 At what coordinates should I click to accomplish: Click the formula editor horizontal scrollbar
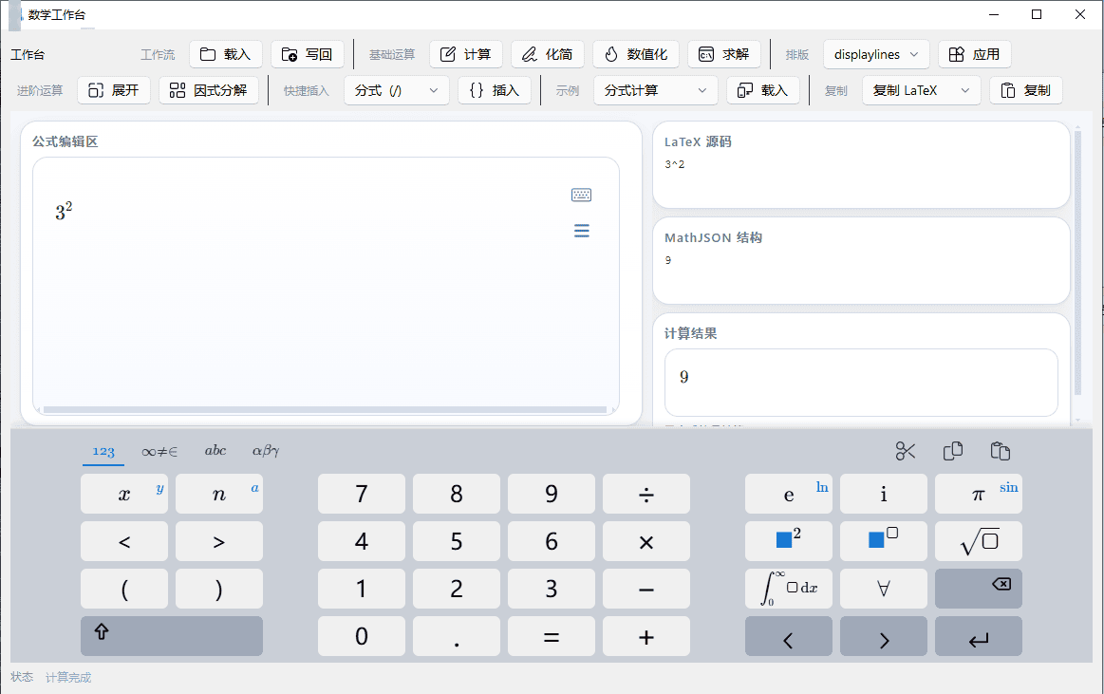pyautogui.click(x=326, y=409)
